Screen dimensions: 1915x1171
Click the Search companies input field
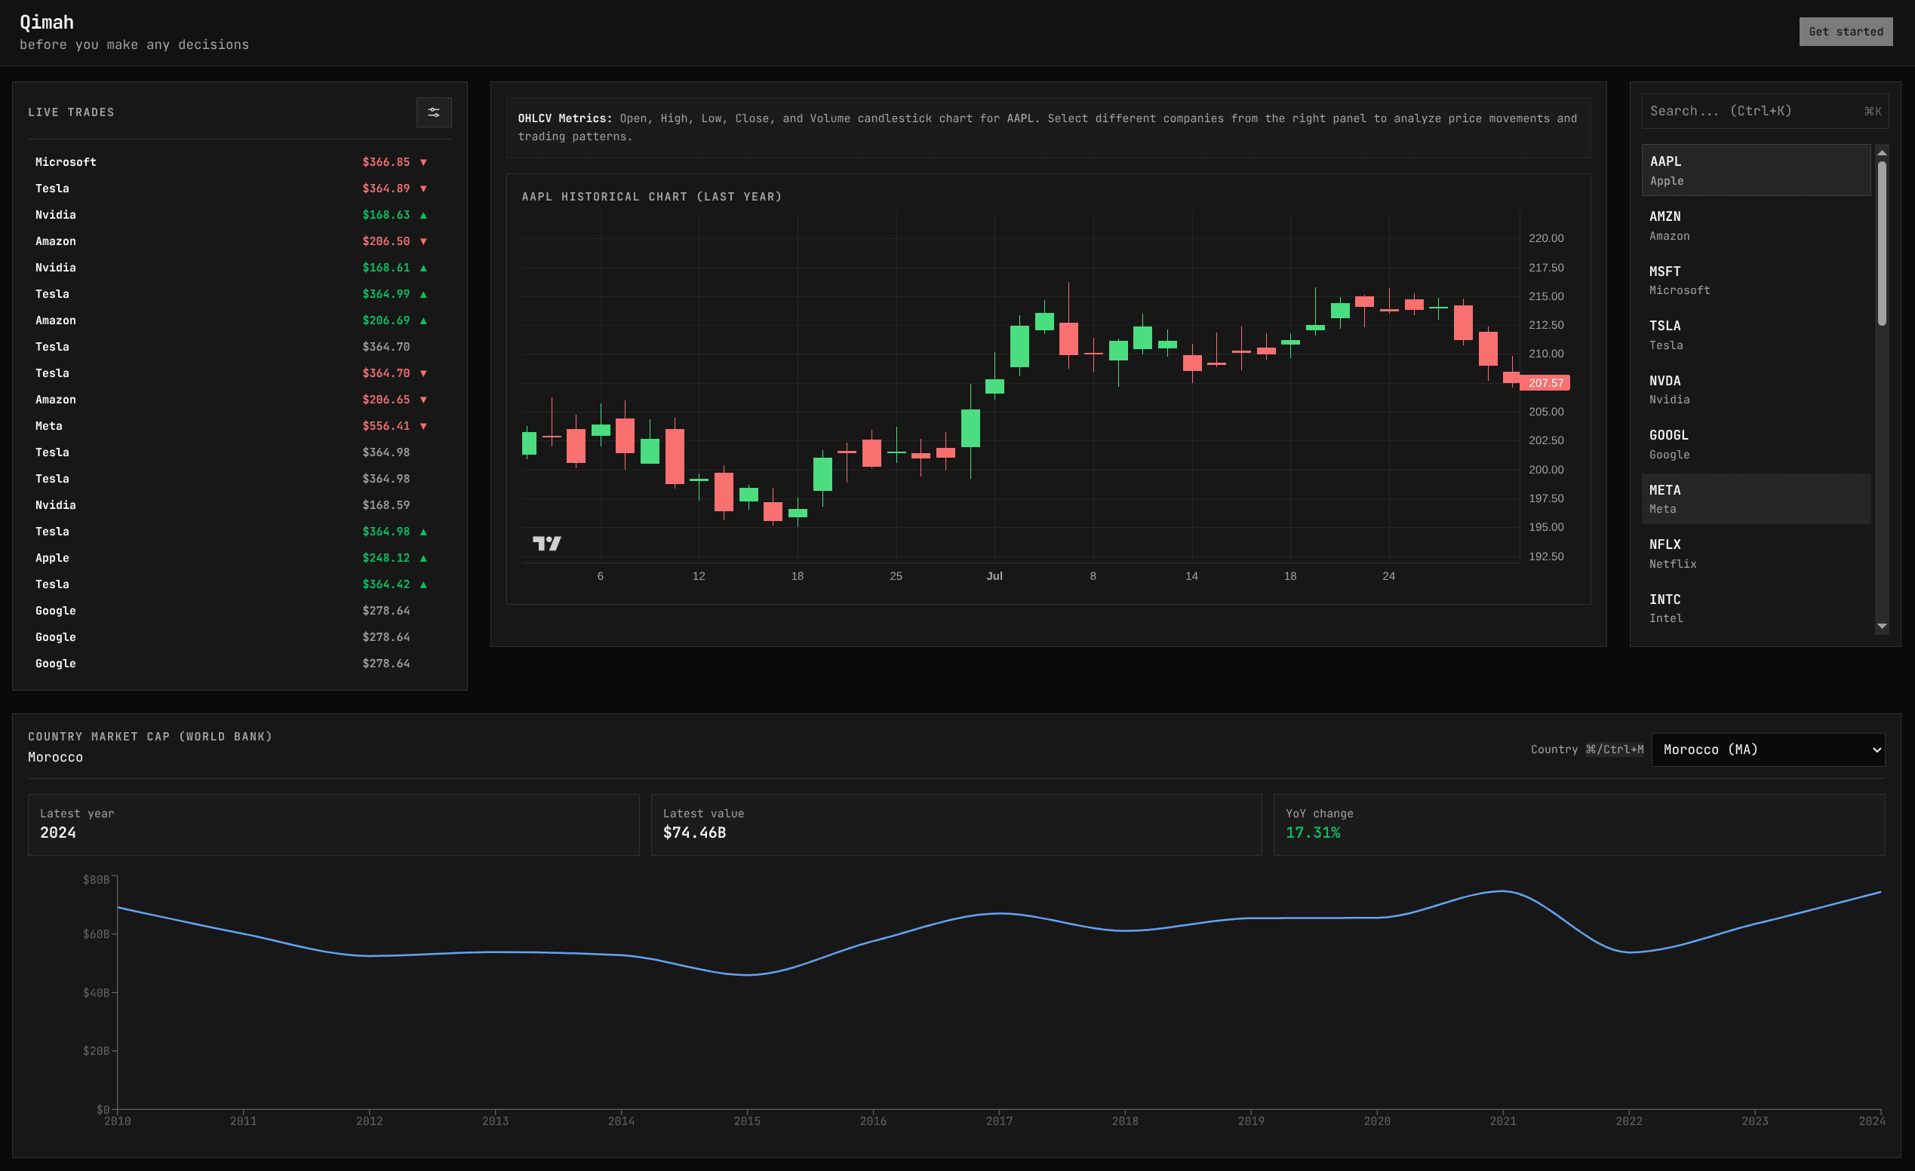pyautogui.click(x=1764, y=111)
